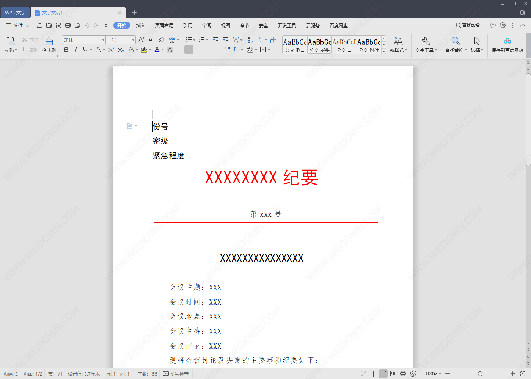Toggle 拼写检查 in status bar
This screenshot has height=379, width=531.
point(176,374)
